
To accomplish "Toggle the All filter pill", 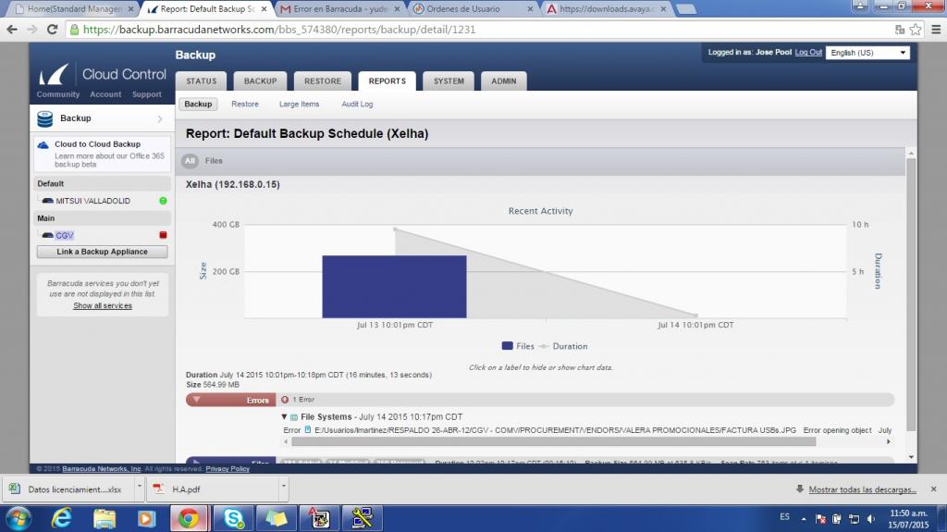I will point(191,161).
